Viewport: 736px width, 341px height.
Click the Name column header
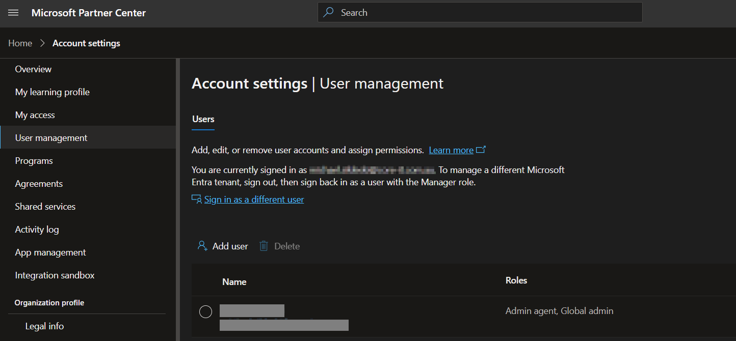pyautogui.click(x=234, y=282)
